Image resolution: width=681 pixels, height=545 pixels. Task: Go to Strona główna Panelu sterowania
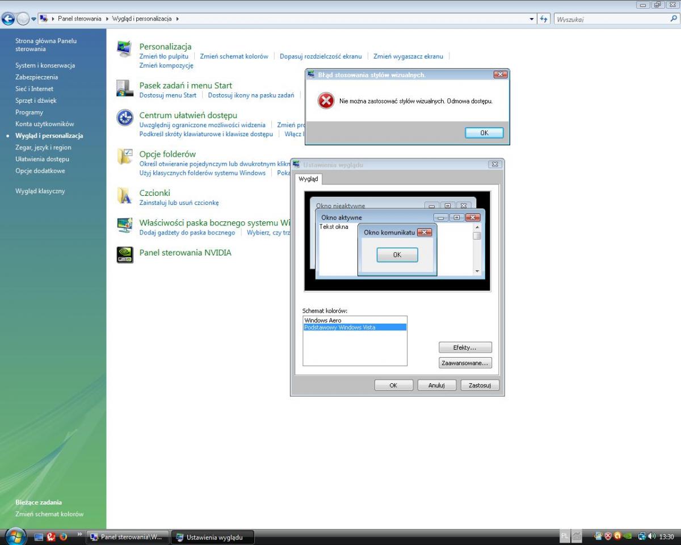click(x=46, y=45)
